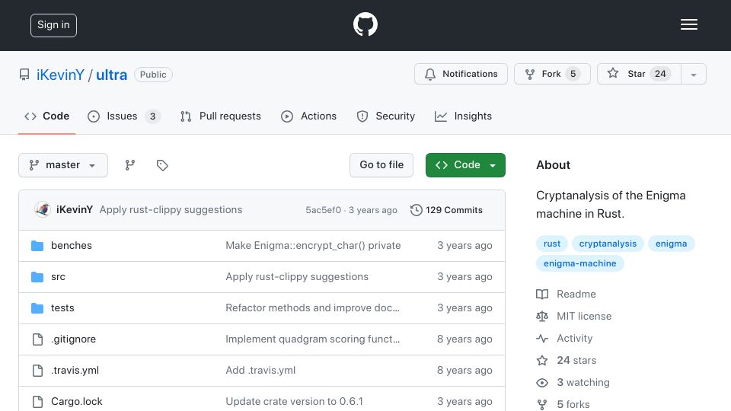Open 'Refactor methods and improve doc…' commit message

click(312, 308)
